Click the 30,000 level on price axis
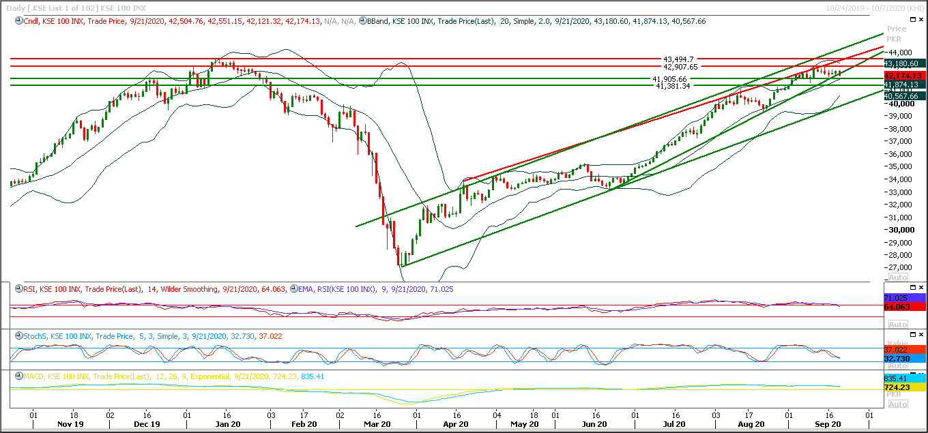928x433 pixels. (900, 230)
